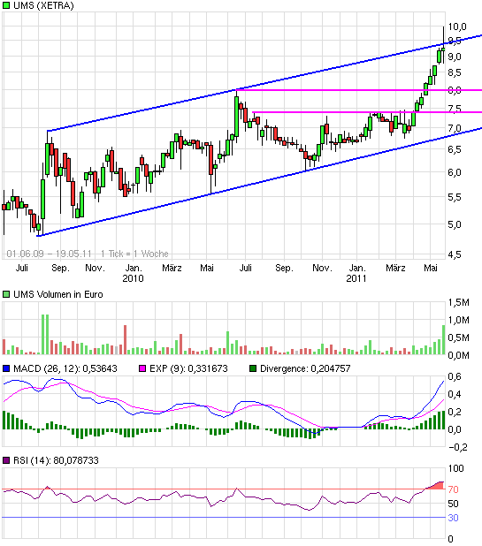Click the '−0,2' MACD axis label
Viewport: 482px width, 546px height.
tap(457, 447)
